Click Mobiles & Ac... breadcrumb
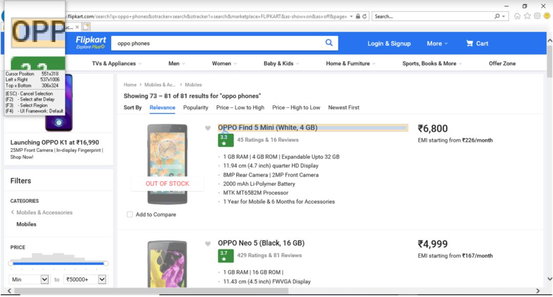This screenshot has width=553, height=297. pos(160,85)
